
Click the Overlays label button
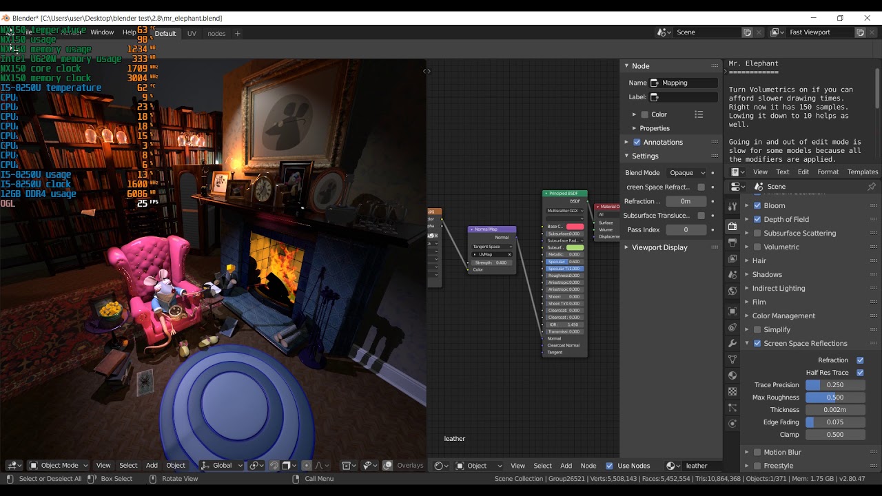click(410, 466)
